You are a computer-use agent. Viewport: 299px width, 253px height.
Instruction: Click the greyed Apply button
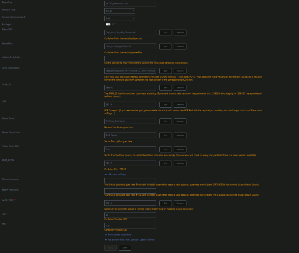(110, 248)
